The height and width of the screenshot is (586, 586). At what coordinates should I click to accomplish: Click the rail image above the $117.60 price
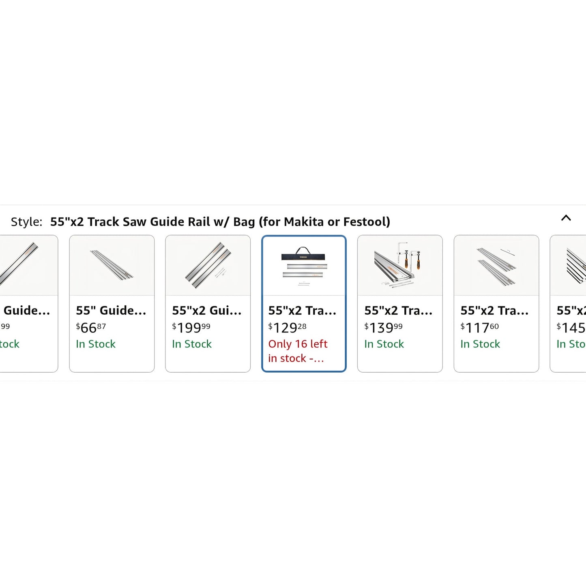tap(496, 266)
